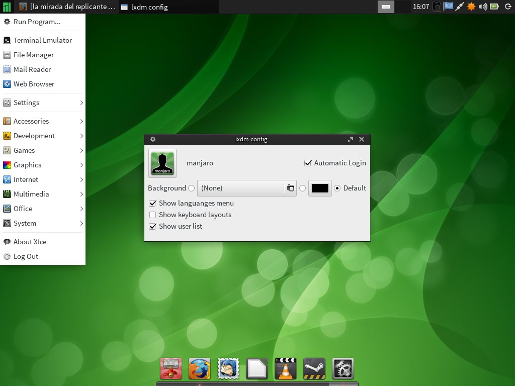
Task: Open VLC media player from dock
Action: point(286,369)
